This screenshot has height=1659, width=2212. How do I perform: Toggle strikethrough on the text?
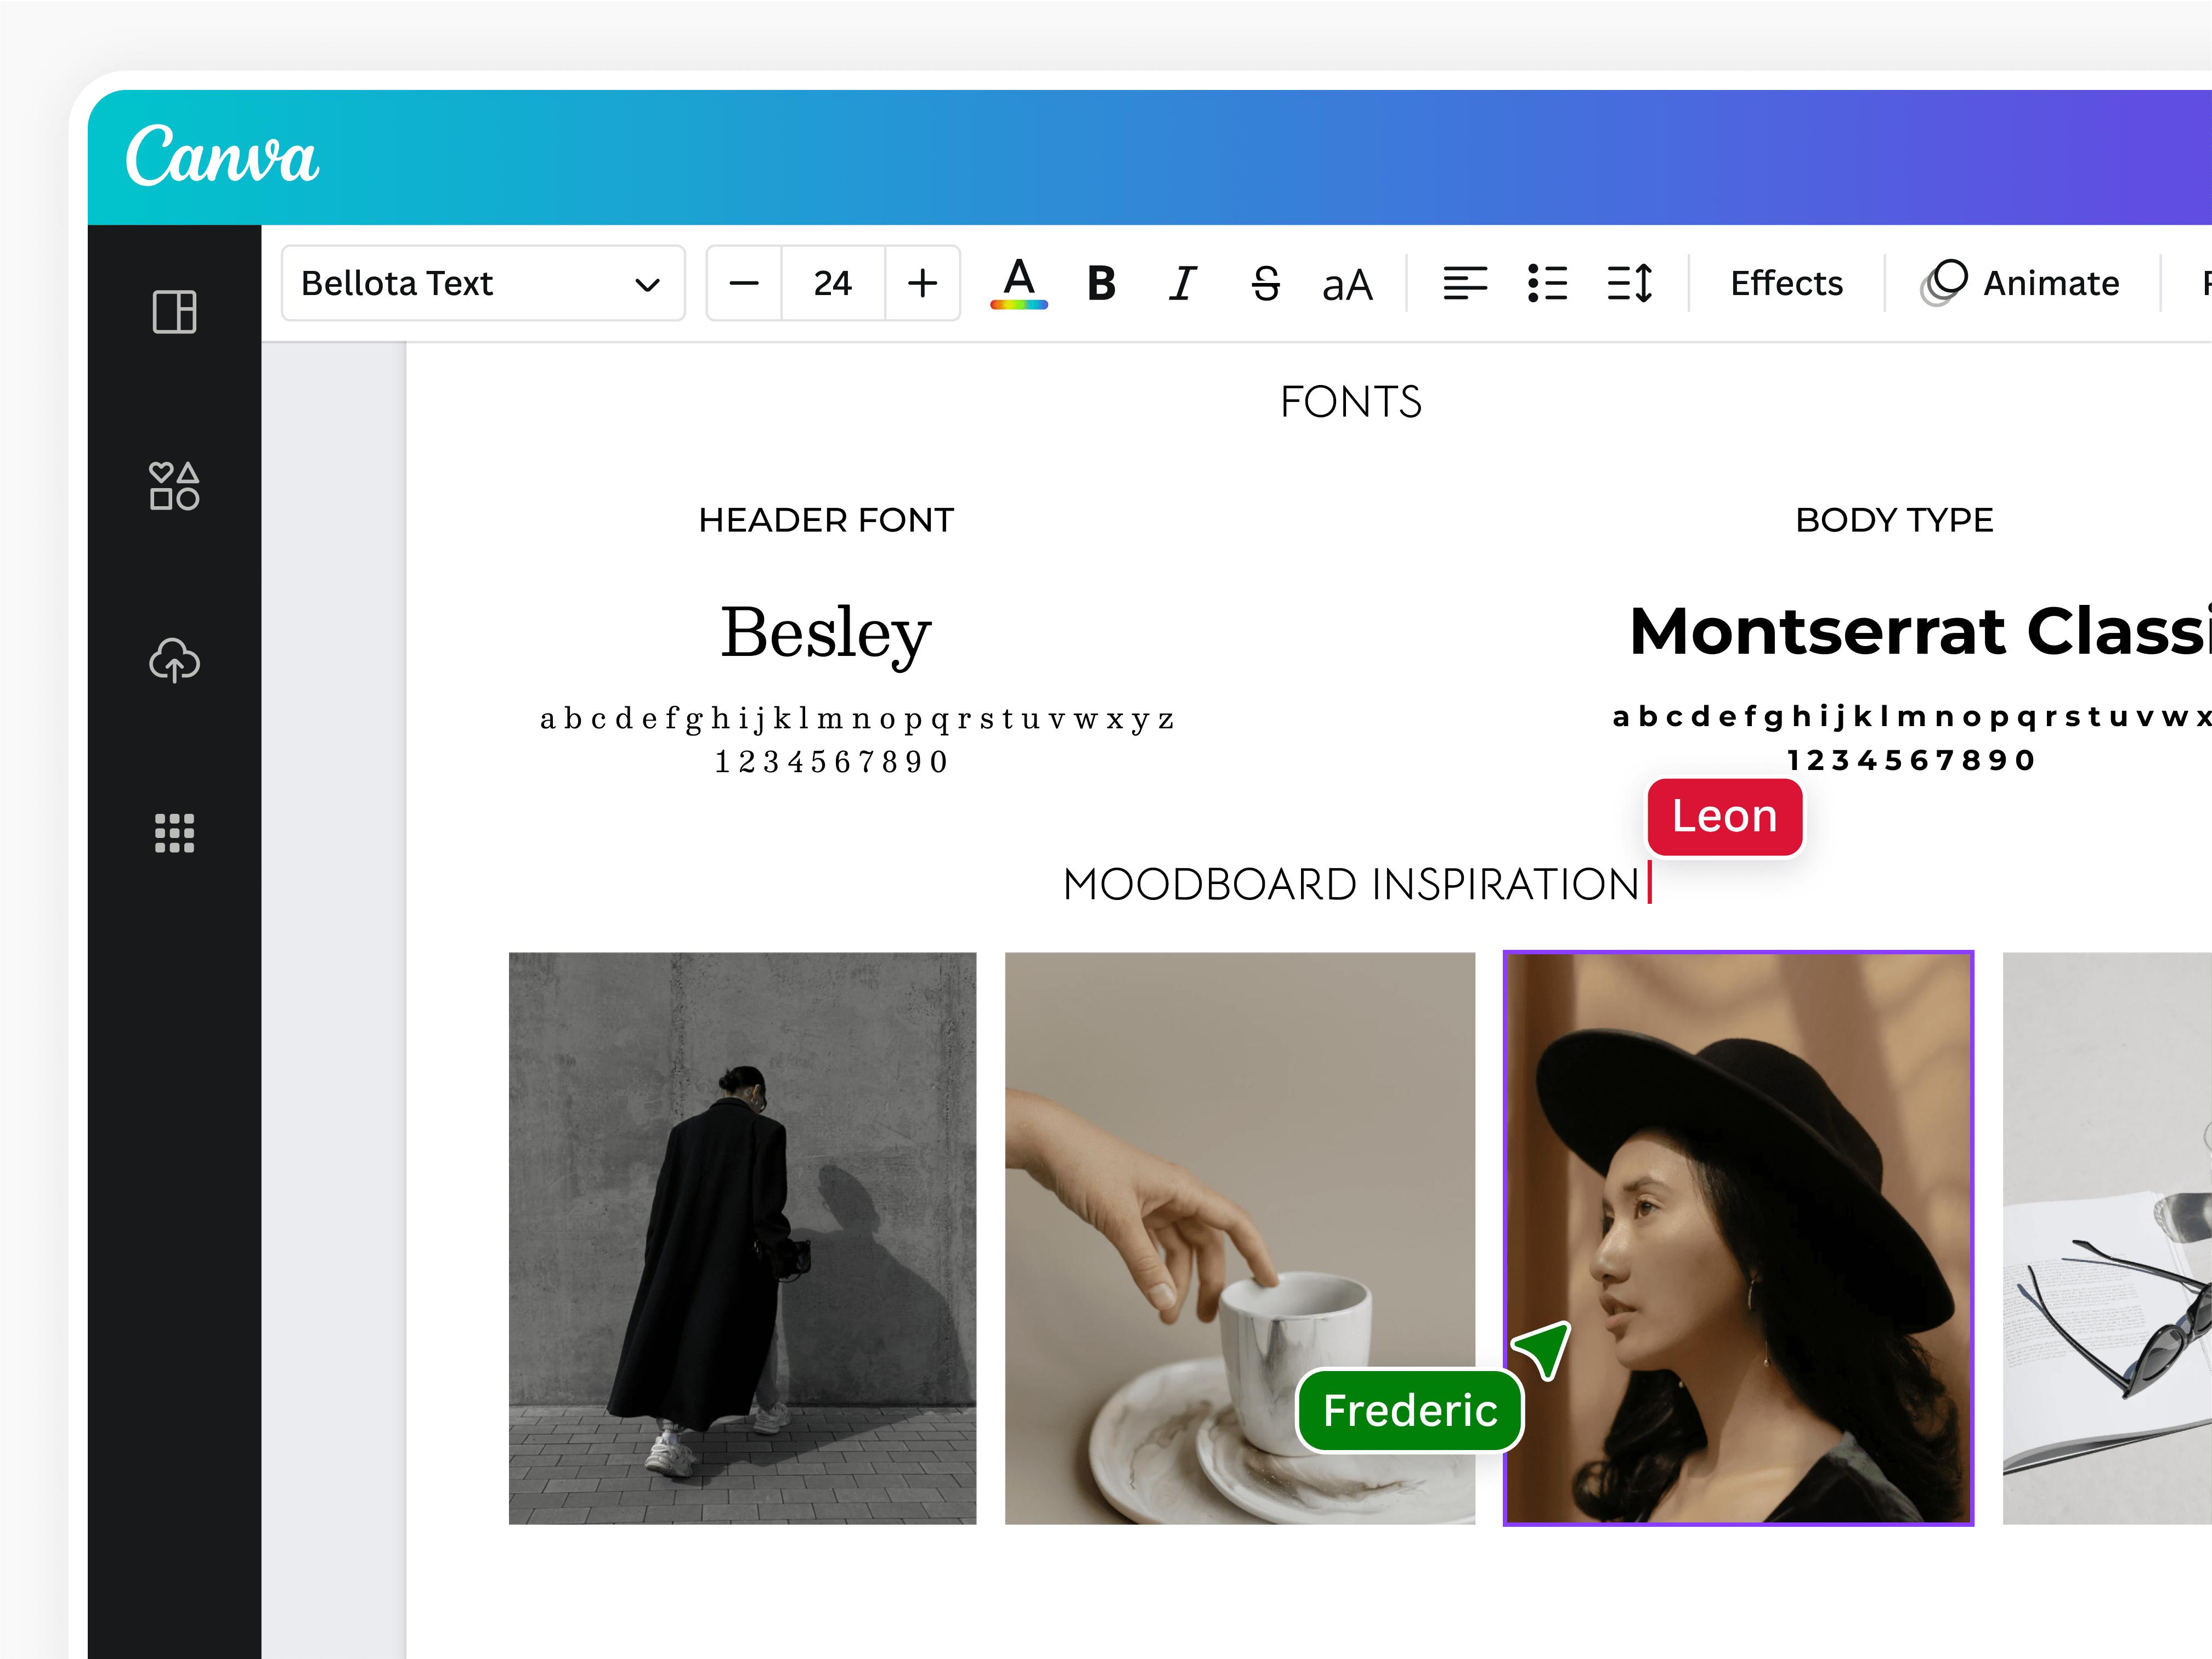tap(1263, 284)
